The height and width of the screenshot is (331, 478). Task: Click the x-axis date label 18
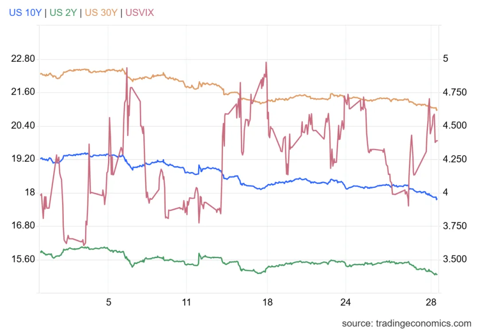tap(267, 303)
